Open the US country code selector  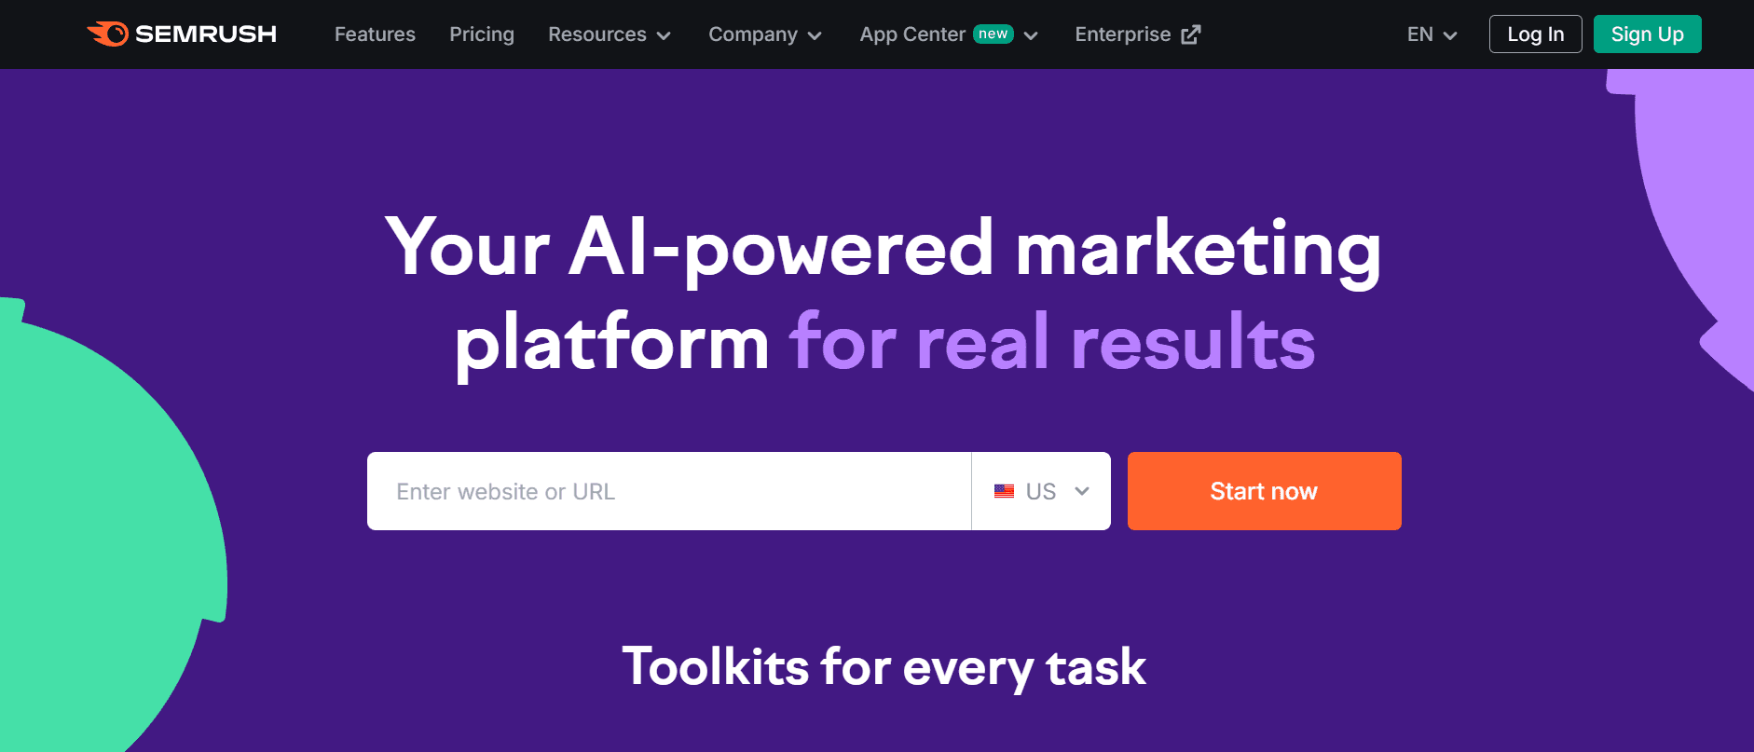tap(1041, 491)
